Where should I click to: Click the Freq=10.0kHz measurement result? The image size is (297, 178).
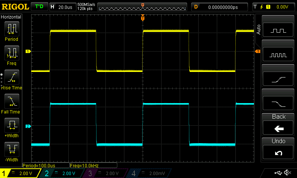point(94,165)
